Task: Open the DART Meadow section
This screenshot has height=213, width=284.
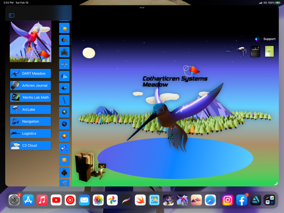Action: pyautogui.click(x=30, y=74)
